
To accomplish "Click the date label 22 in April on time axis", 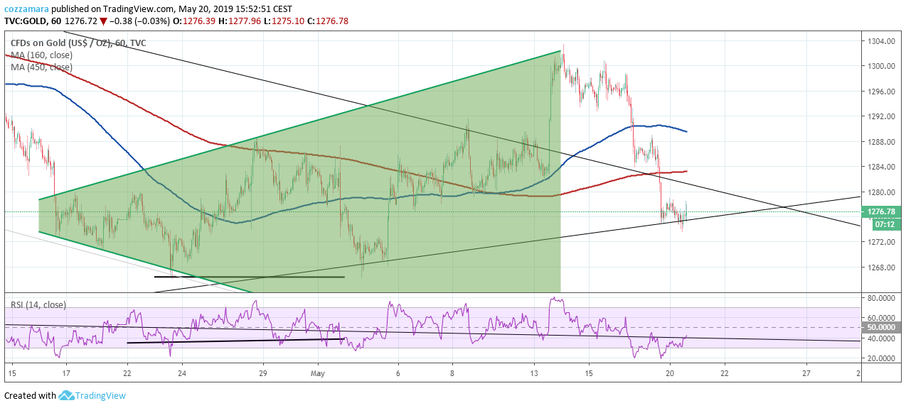I will pos(127,373).
